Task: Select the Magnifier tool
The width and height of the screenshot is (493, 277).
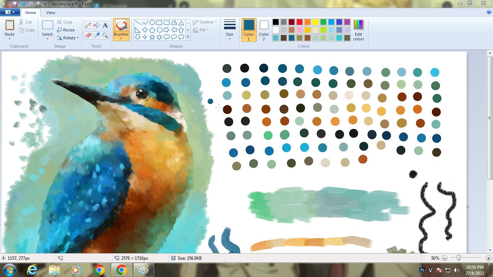Action: point(105,35)
